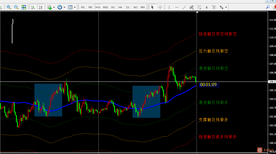The height and width of the screenshot is (154, 276).
Task: Draw an equidistant channel
Action: (191, 7)
